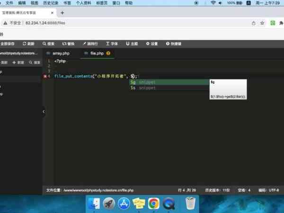Change the 编码 UTF-8 encoding

[268, 190]
